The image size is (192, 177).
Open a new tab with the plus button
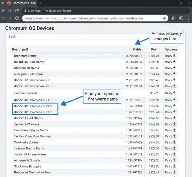click(40, 3)
